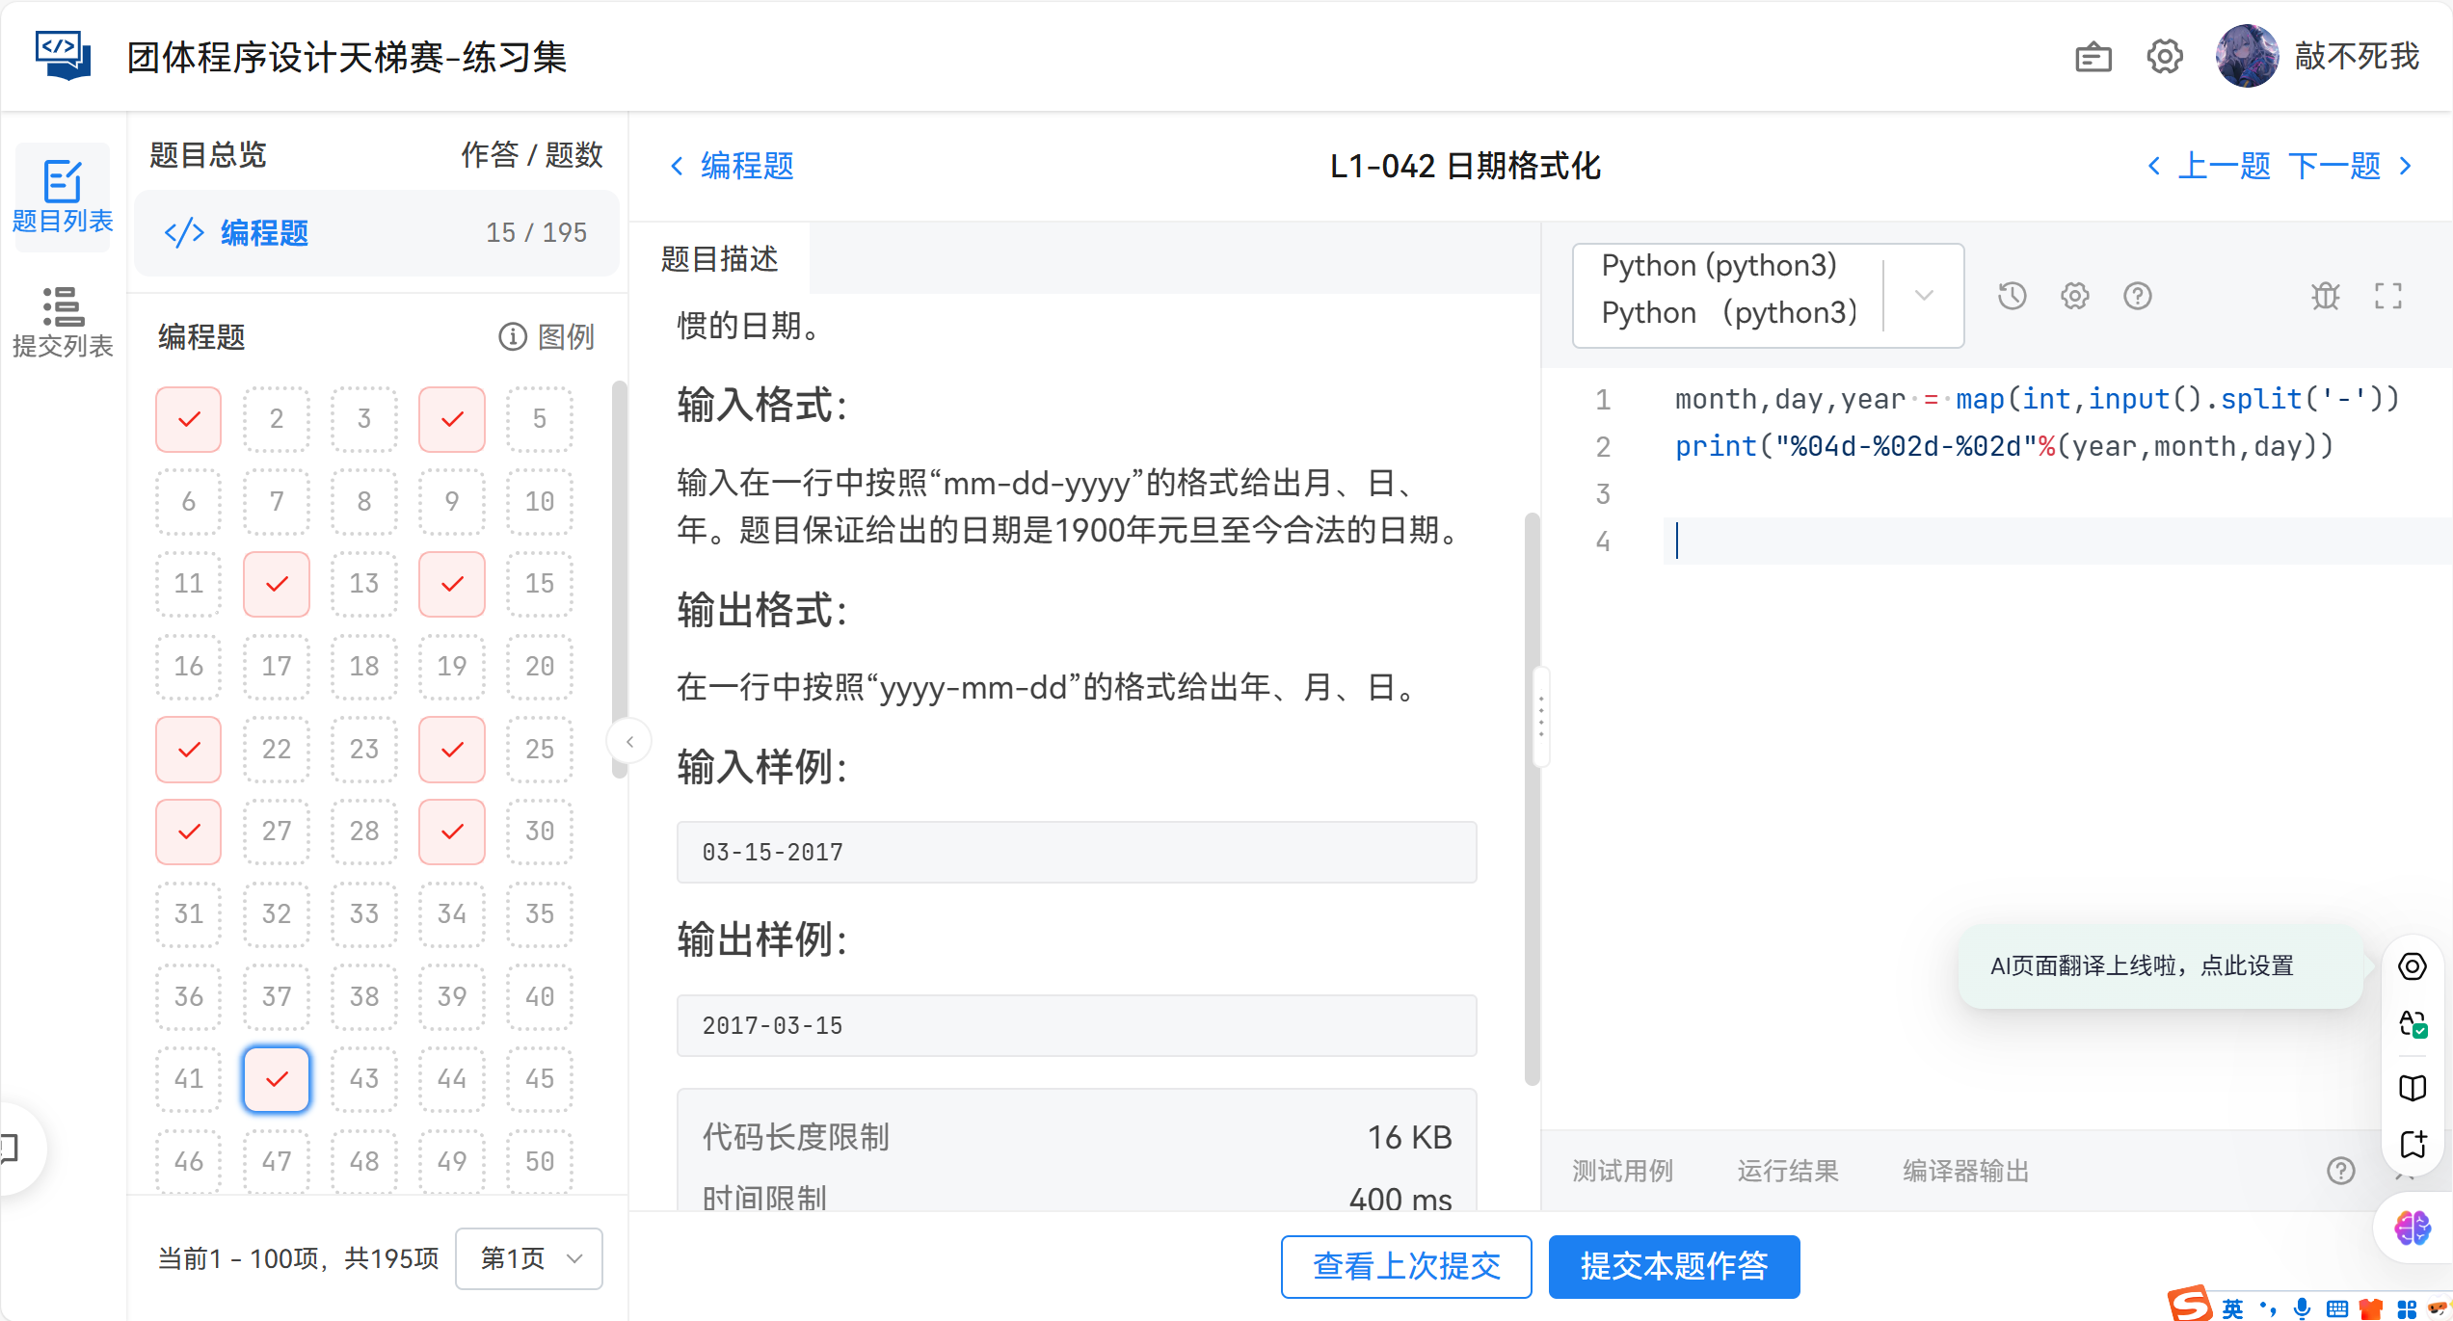Switch to the 测试用例 tab
Viewport: 2453px width, 1321px height.
tap(1622, 1170)
